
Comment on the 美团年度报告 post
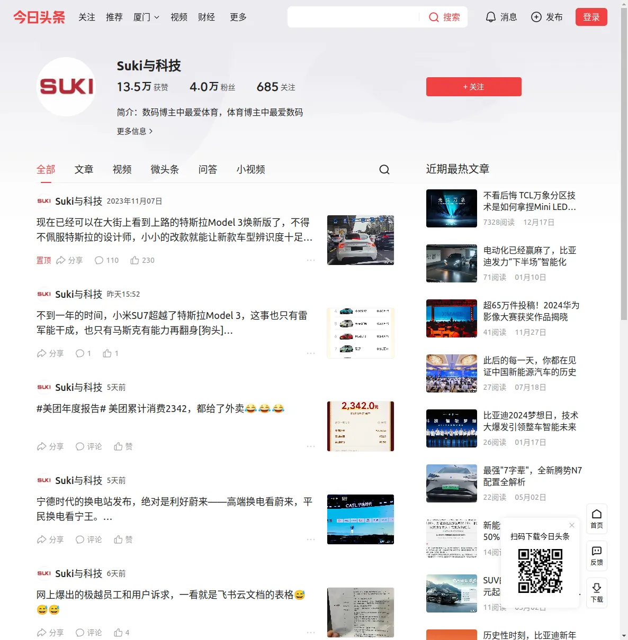tap(88, 446)
